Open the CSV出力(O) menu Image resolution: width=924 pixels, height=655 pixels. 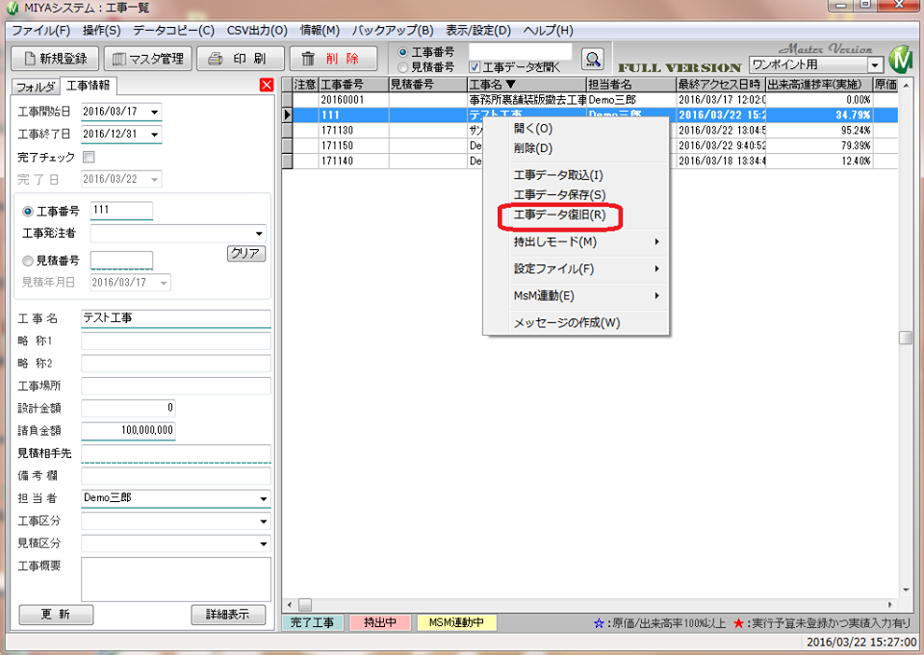coord(257,30)
